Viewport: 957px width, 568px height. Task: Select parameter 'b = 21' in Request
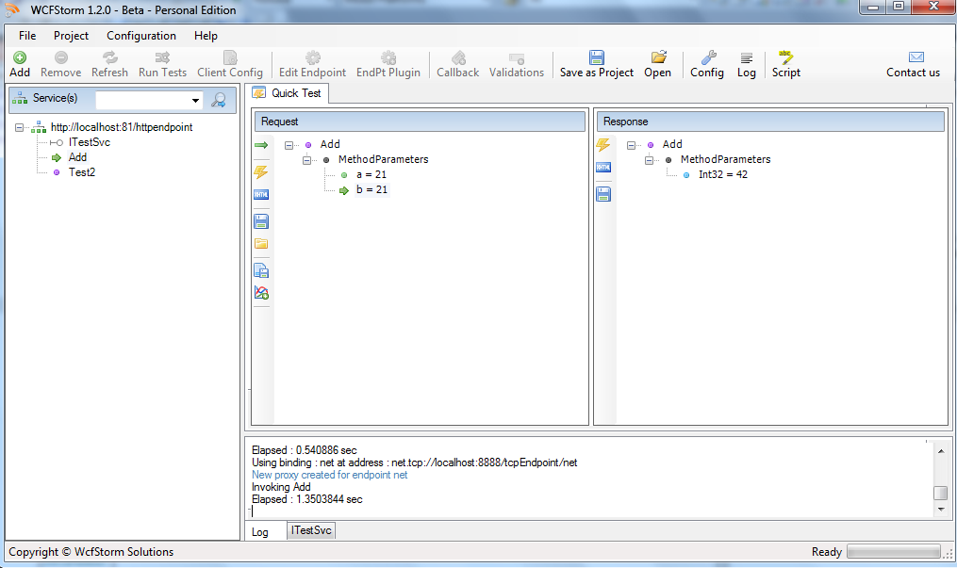(371, 190)
